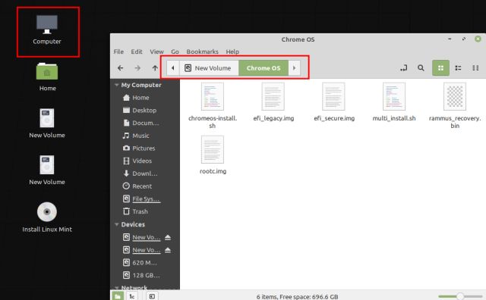Switch to compact view mode
The height and width of the screenshot is (300, 486).
(x=475, y=68)
